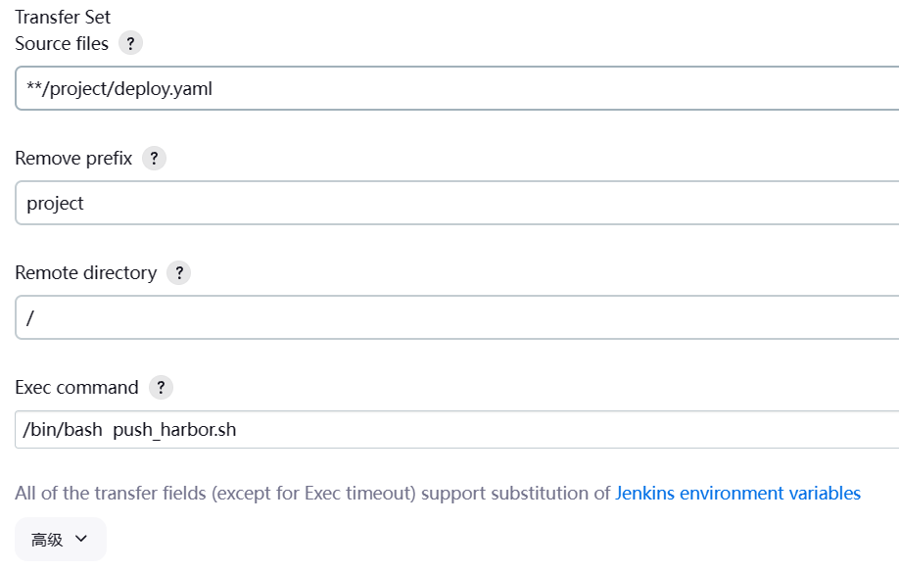Select the Remote directory text box

coord(490,318)
